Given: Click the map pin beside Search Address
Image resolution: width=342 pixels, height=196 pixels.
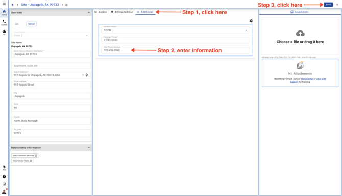Looking at the screenshot, I should 87,75.
